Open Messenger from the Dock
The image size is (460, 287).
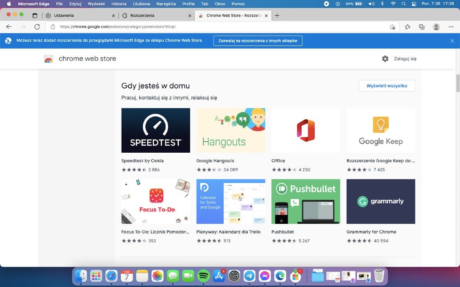pyautogui.click(x=265, y=276)
